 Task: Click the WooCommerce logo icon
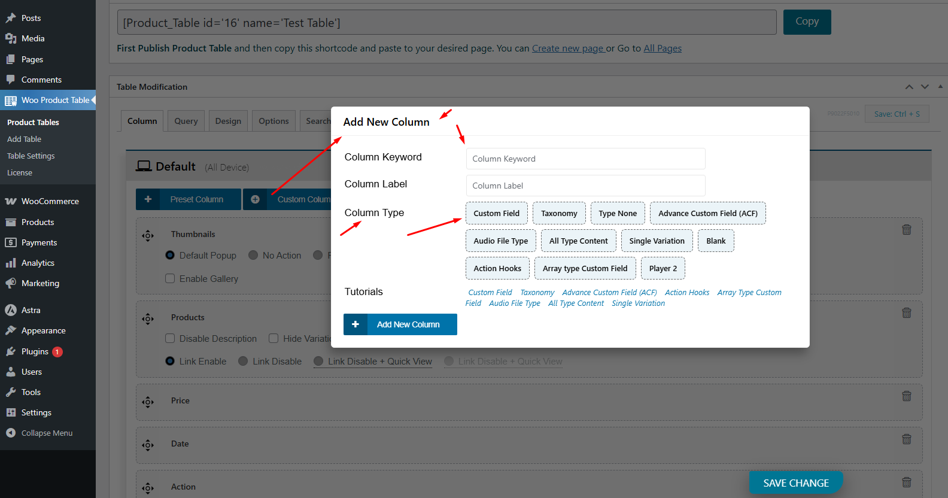pos(11,201)
